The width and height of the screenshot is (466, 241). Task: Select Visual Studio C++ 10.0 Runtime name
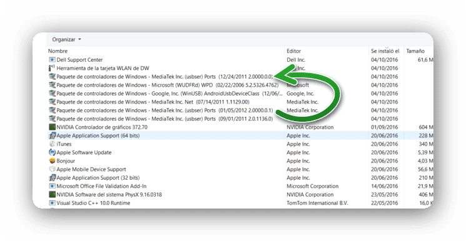(93, 203)
